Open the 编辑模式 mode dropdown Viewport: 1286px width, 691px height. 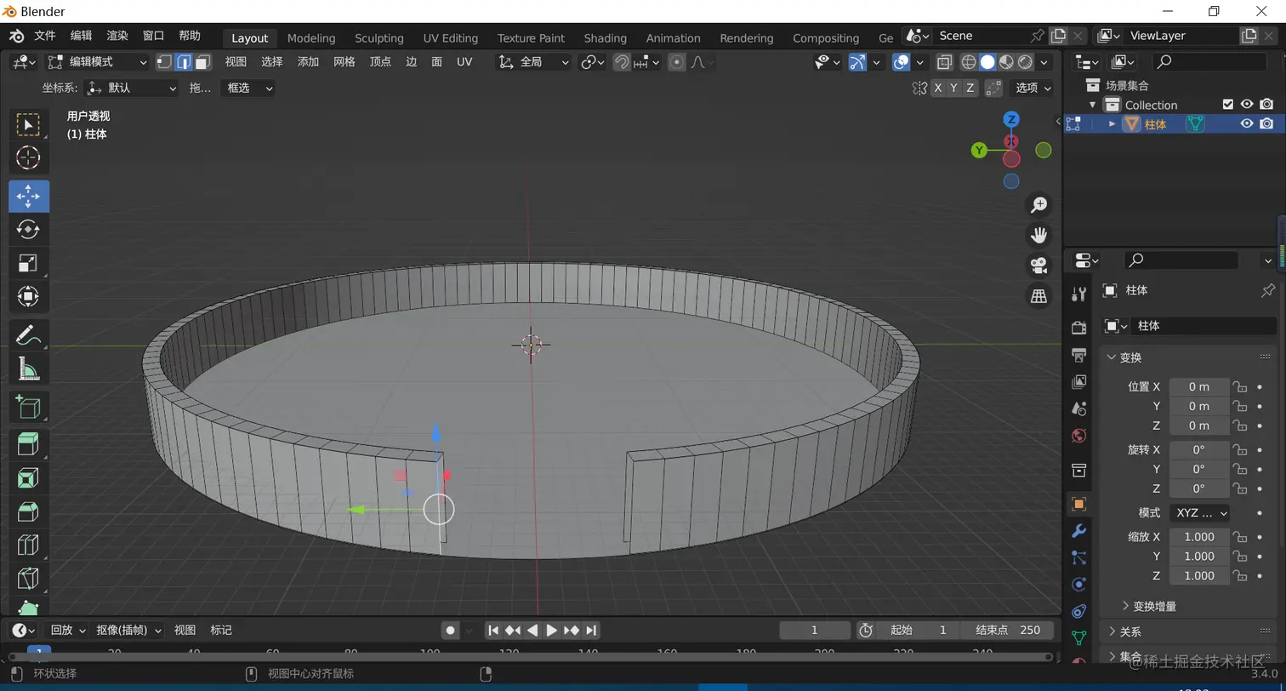tap(98, 62)
